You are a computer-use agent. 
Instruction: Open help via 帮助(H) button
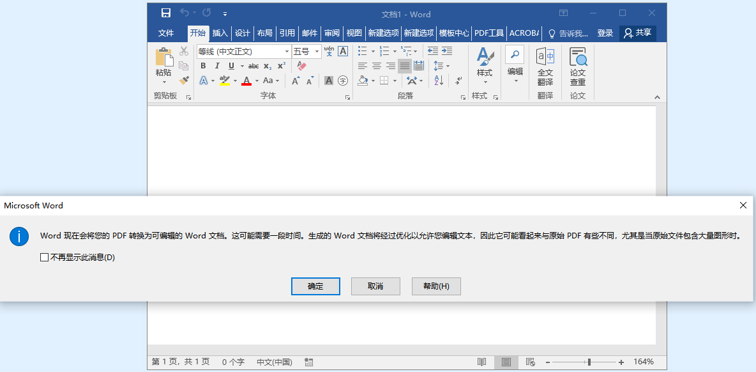436,286
